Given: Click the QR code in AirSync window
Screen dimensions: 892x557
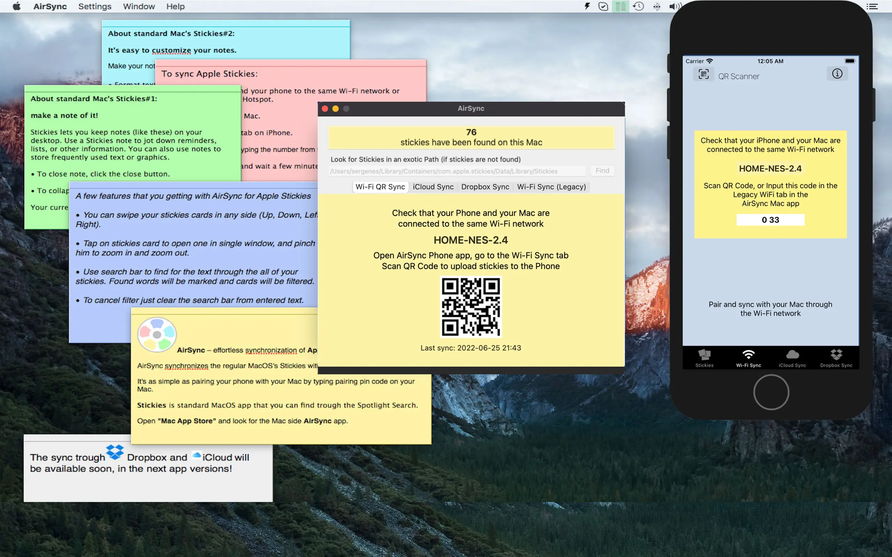Looking at the screenshot, I should click(x=471, y=307).
